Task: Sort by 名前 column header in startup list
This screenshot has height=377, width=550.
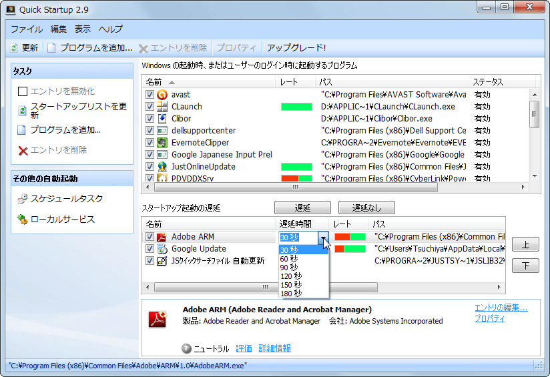Action: (209, 82)
